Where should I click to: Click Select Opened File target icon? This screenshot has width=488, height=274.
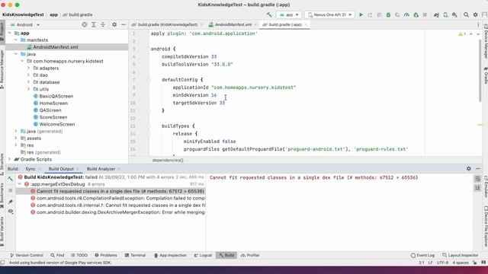pos(85,24)
